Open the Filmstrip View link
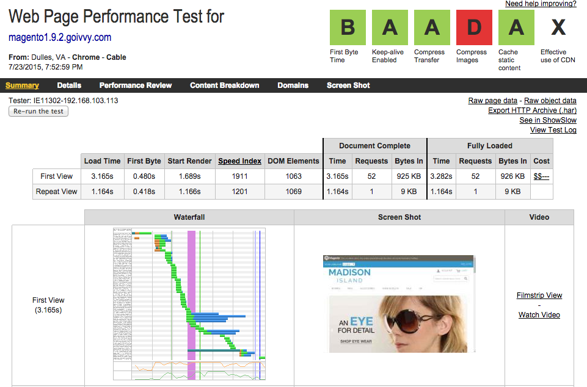The height and width of the screenshot is (387, 587). pyautogui.click(x=539, y=295)
